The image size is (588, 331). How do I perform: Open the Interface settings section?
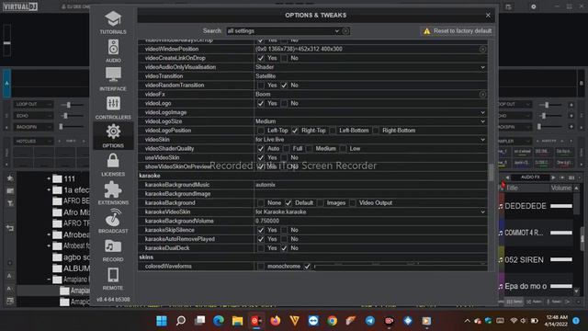[x=113, y=79]
